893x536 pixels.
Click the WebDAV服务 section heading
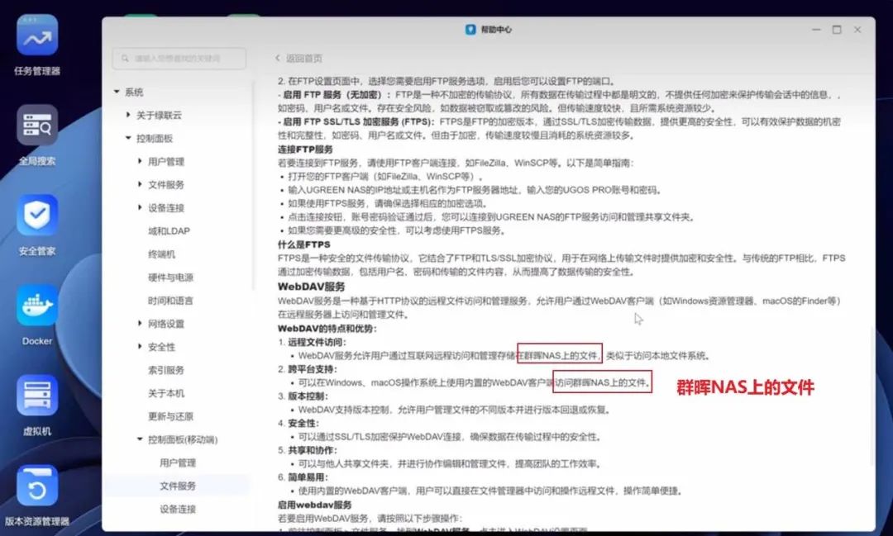tap(311, 287)
